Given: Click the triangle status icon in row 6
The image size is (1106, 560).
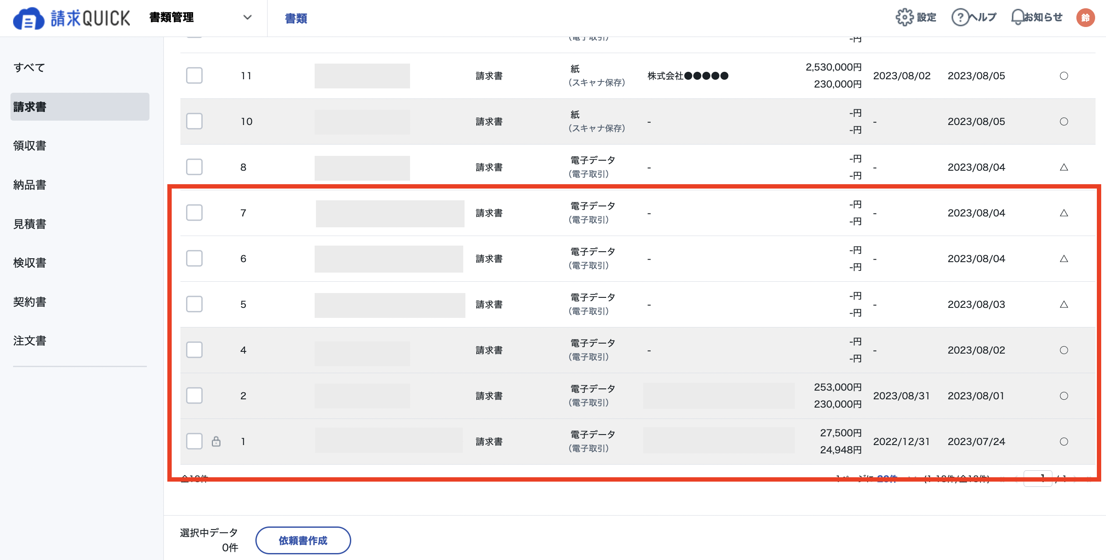Looking at the screenshot, I should point(1064,259).
